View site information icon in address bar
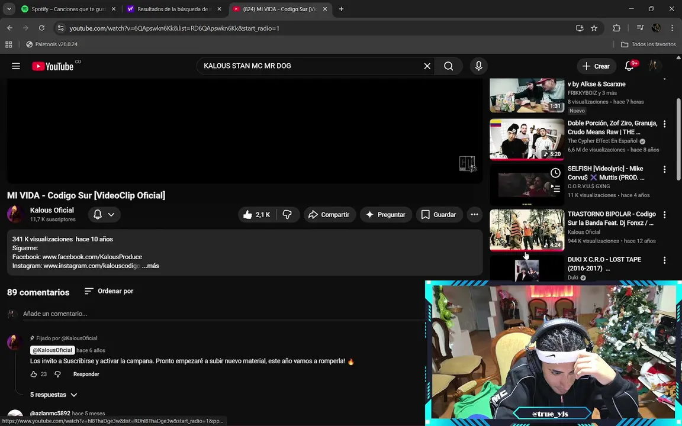This screenshot has width=682, height=426. click(x=61, y=28)
